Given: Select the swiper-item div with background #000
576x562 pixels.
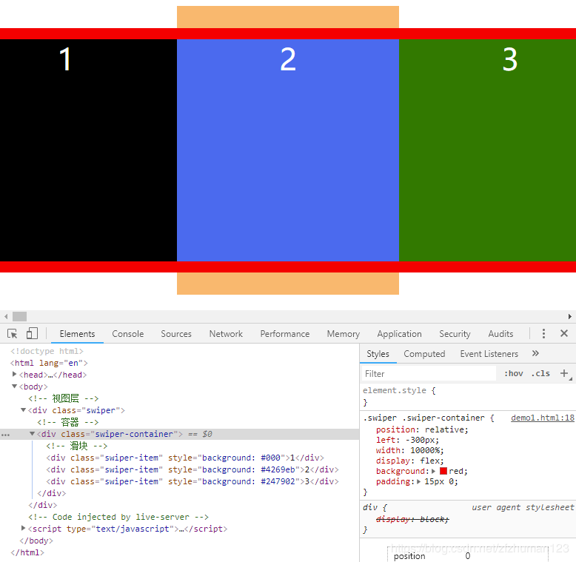Looking at the screenshot, I should pos(185,458).
